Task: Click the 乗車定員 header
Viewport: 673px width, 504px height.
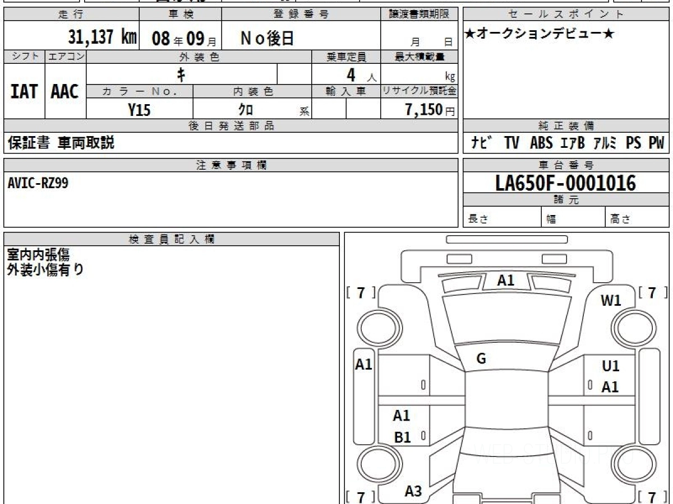Action: pyautogui.click(x=346, y=57)
